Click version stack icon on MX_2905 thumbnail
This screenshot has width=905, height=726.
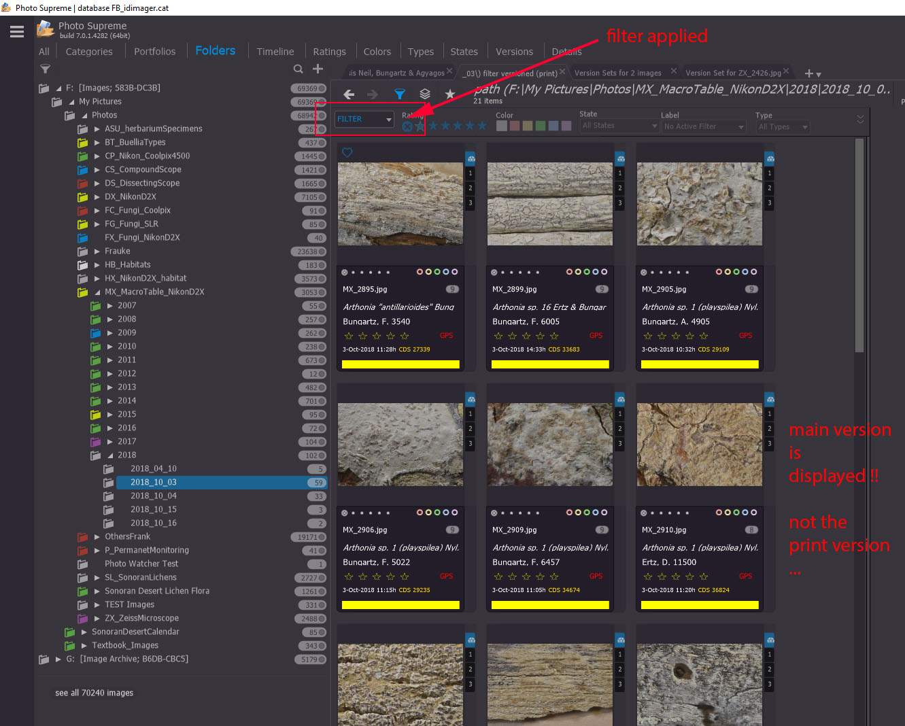pos(770,158)
